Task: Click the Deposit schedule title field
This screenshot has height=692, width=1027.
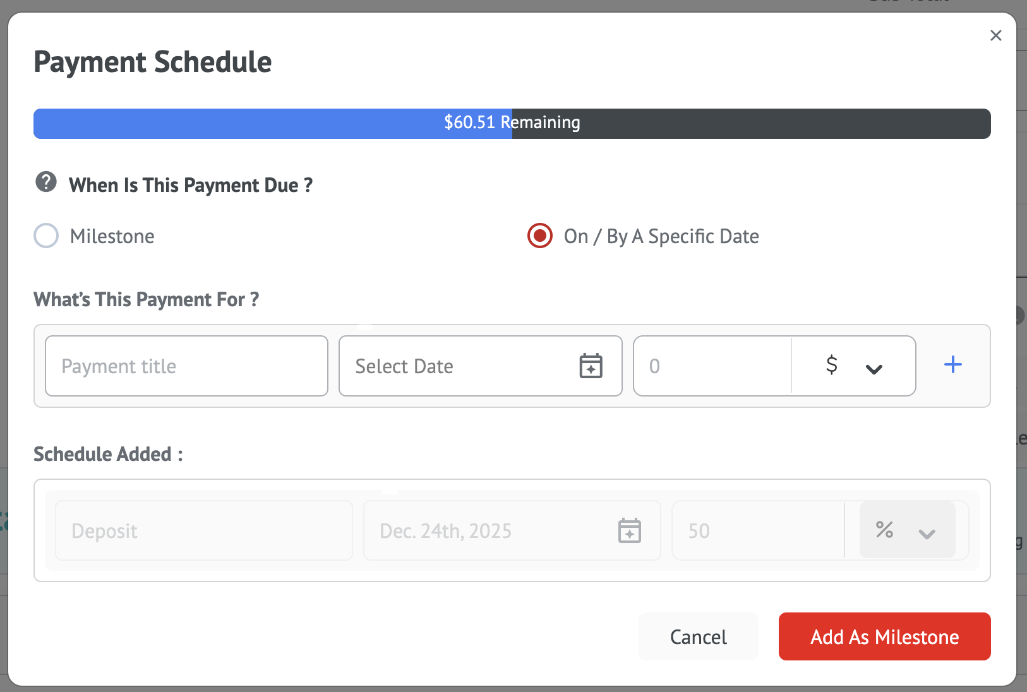Action: [x=203, y=530]
